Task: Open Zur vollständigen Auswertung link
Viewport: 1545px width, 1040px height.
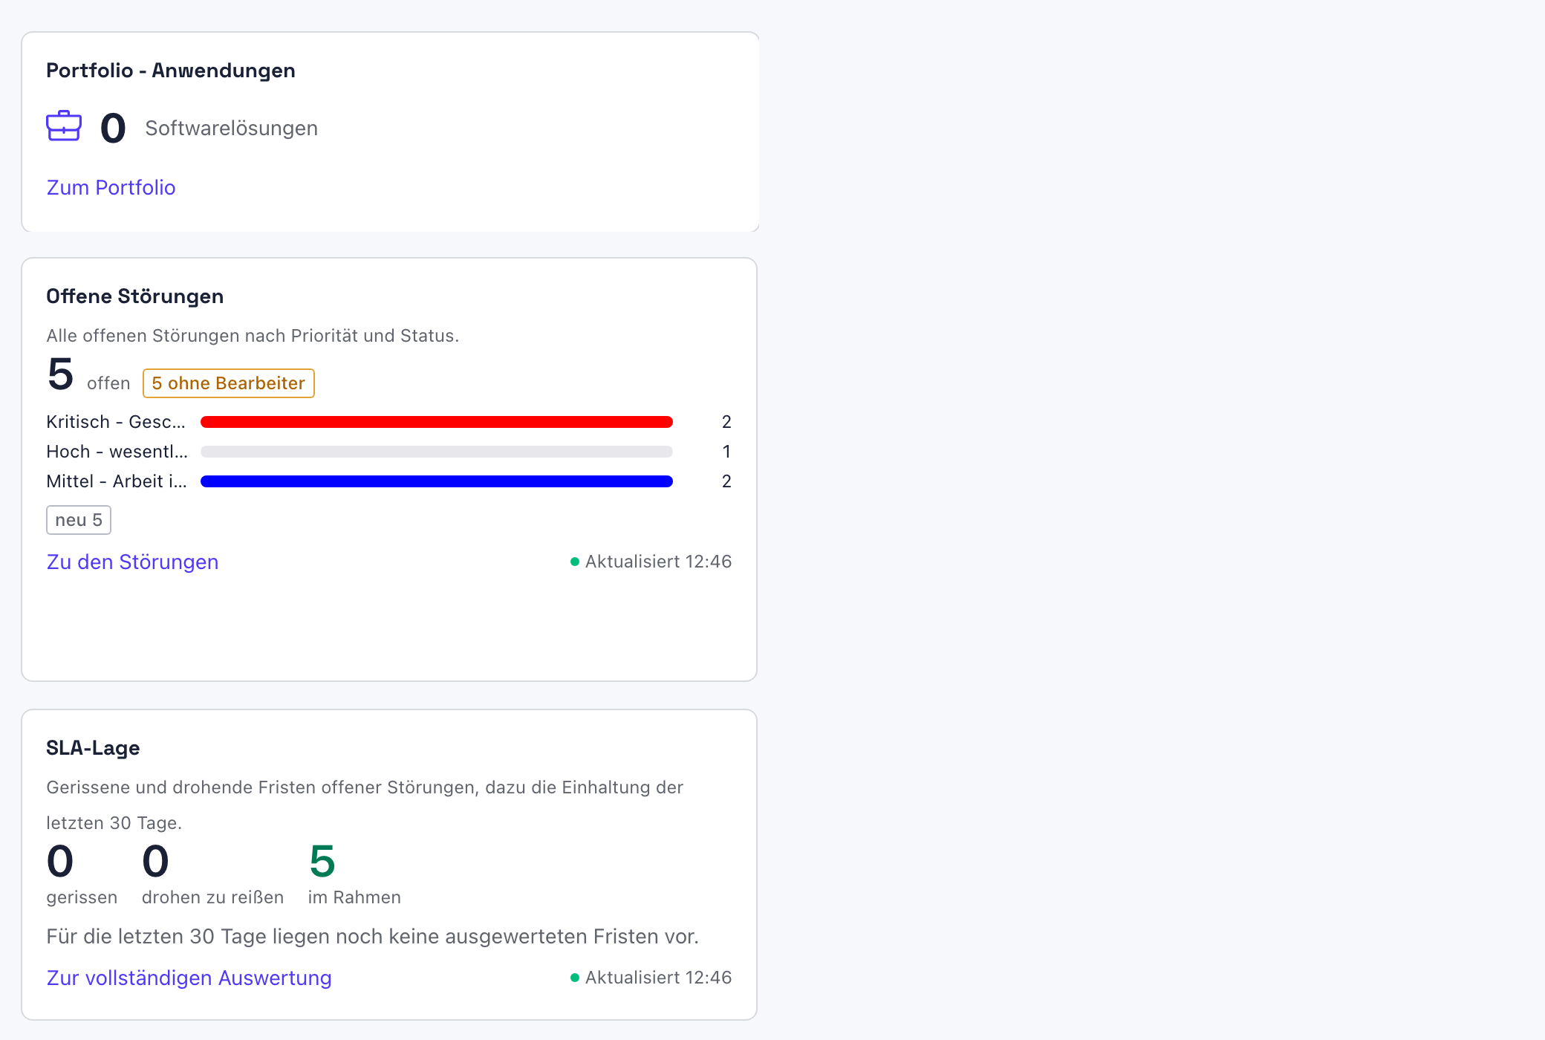Action: pyautogui.click(x=189, y=978)
